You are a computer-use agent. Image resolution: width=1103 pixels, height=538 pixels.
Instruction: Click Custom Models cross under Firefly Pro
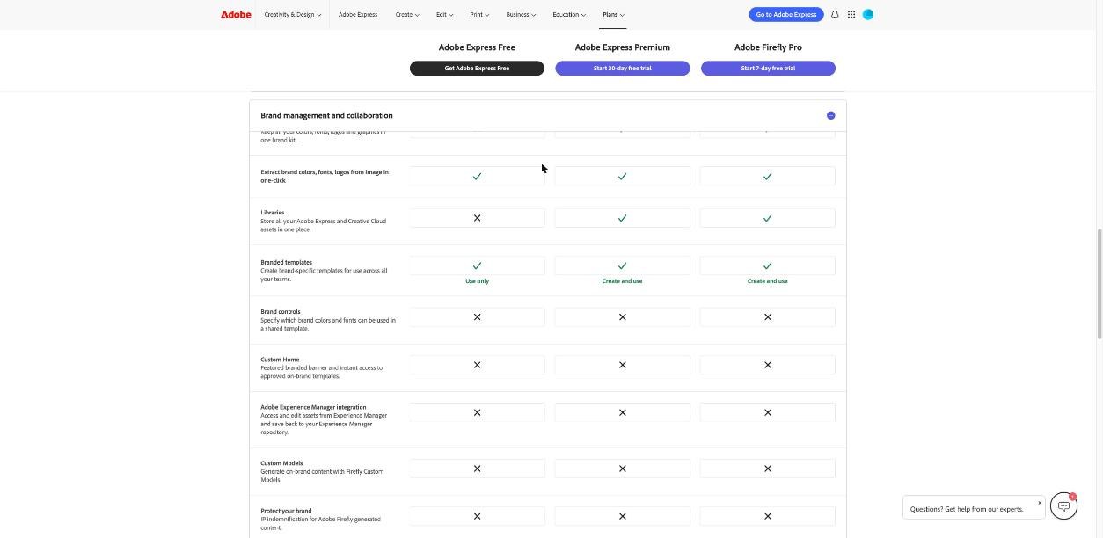click(768, 469)
